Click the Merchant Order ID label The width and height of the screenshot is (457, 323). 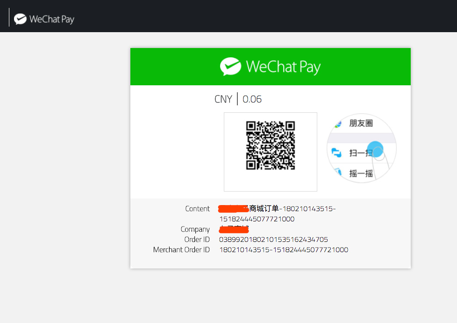pyautogui.click(x=181, y=250)
